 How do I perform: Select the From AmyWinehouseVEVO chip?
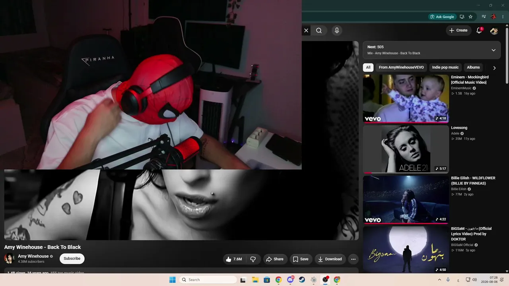tap(401, 68)
